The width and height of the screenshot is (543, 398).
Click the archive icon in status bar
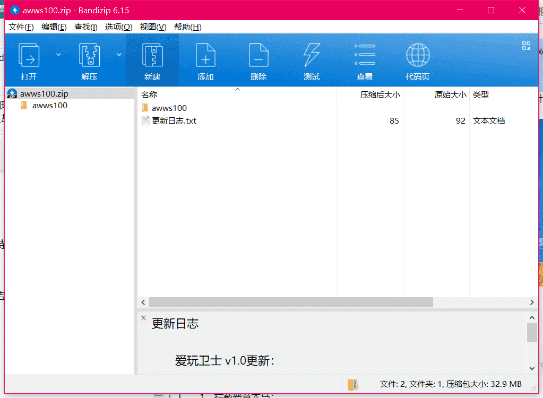coord(353,385)
